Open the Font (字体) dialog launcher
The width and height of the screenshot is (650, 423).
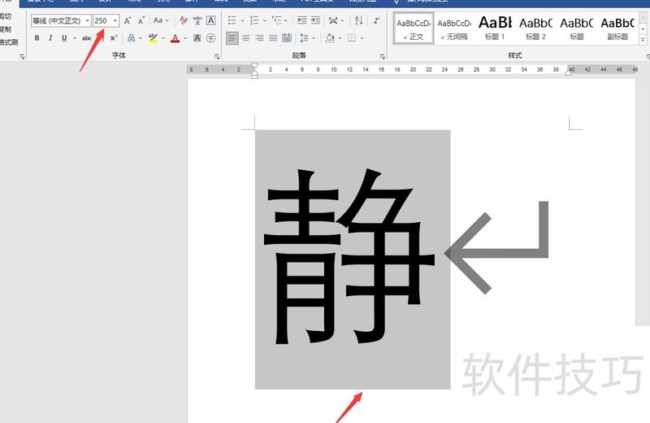coord(217,56)
